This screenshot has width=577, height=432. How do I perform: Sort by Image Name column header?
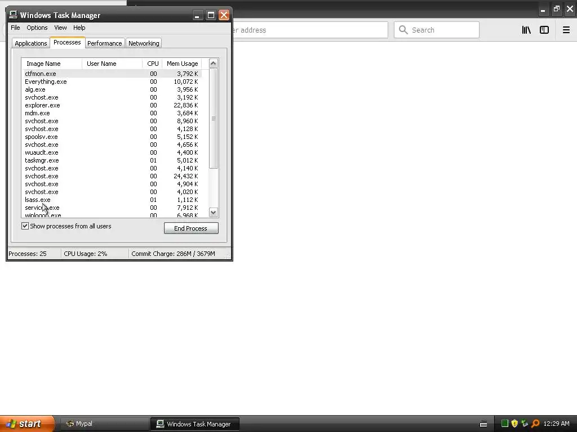tap(51, 64)
